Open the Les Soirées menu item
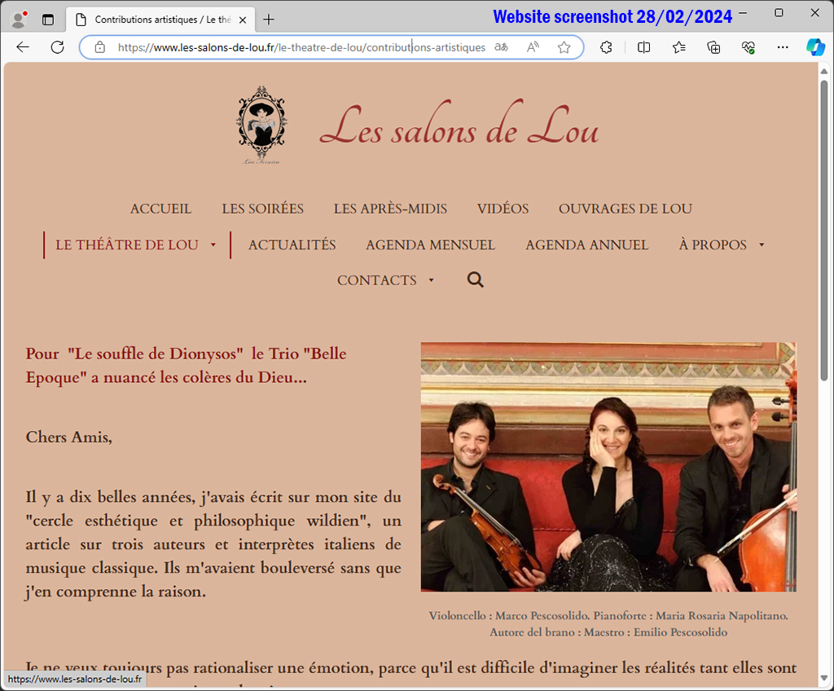The image size is (834, 691). 263,209
